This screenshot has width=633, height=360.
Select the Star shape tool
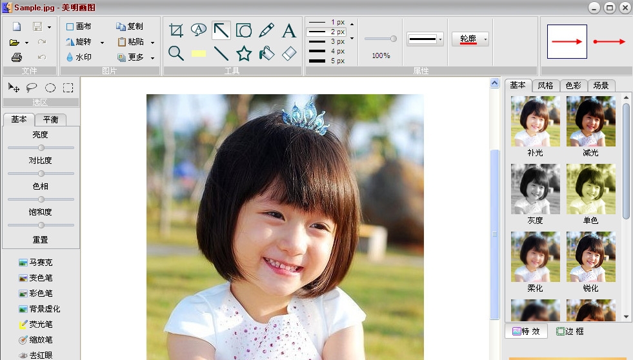coord(244,53)
